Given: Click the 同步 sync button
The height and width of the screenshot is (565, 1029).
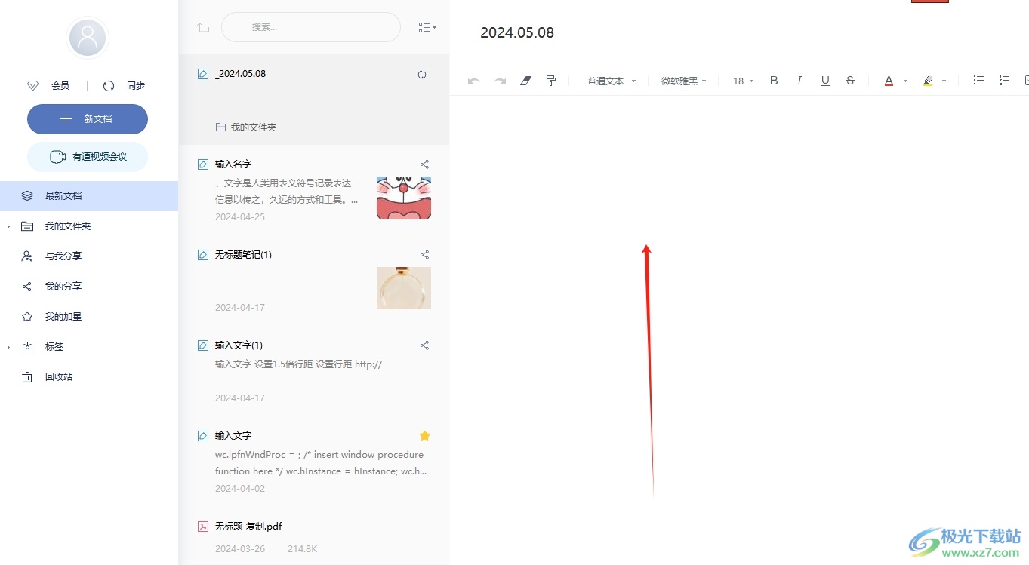Looking at the screenshot, I should (124, 86).
